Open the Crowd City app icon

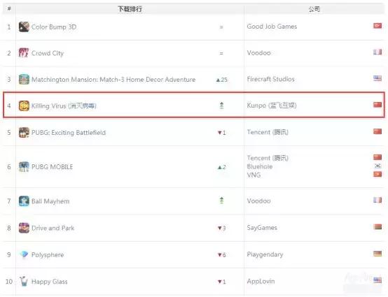point(24,53)
